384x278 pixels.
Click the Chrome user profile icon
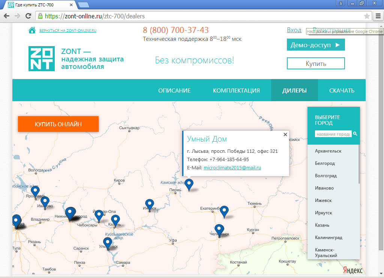coord(340,3)
